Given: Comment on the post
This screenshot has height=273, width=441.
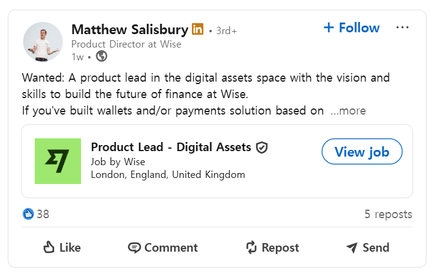Looking at the screenshot, I should 163,247.
